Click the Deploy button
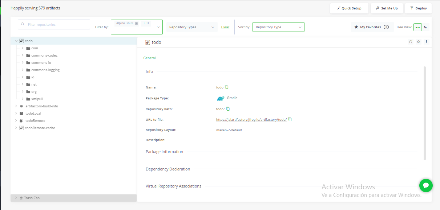 pos(419,8)
